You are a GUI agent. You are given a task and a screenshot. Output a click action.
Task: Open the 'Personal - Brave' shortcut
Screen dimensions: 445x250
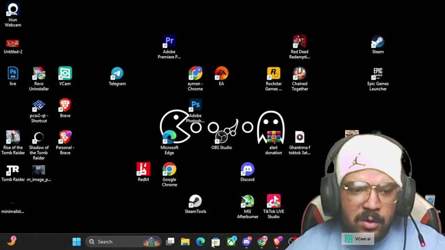pos(65,143)
